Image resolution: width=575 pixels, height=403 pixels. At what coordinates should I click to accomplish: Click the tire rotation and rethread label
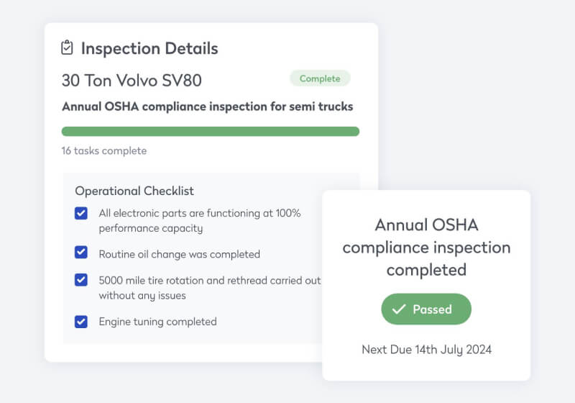coord(209,288)
